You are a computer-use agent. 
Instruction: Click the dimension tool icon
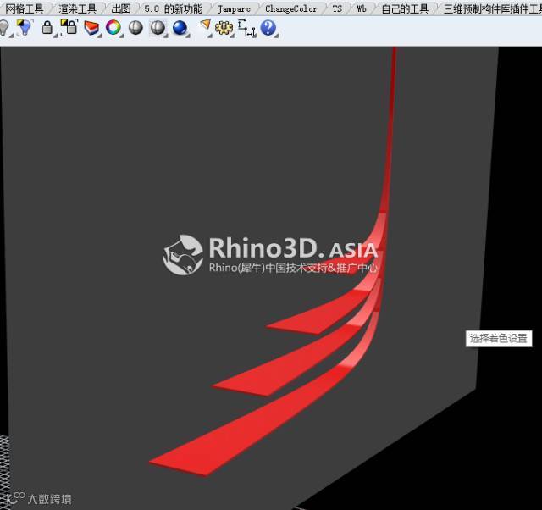(246, 28)
